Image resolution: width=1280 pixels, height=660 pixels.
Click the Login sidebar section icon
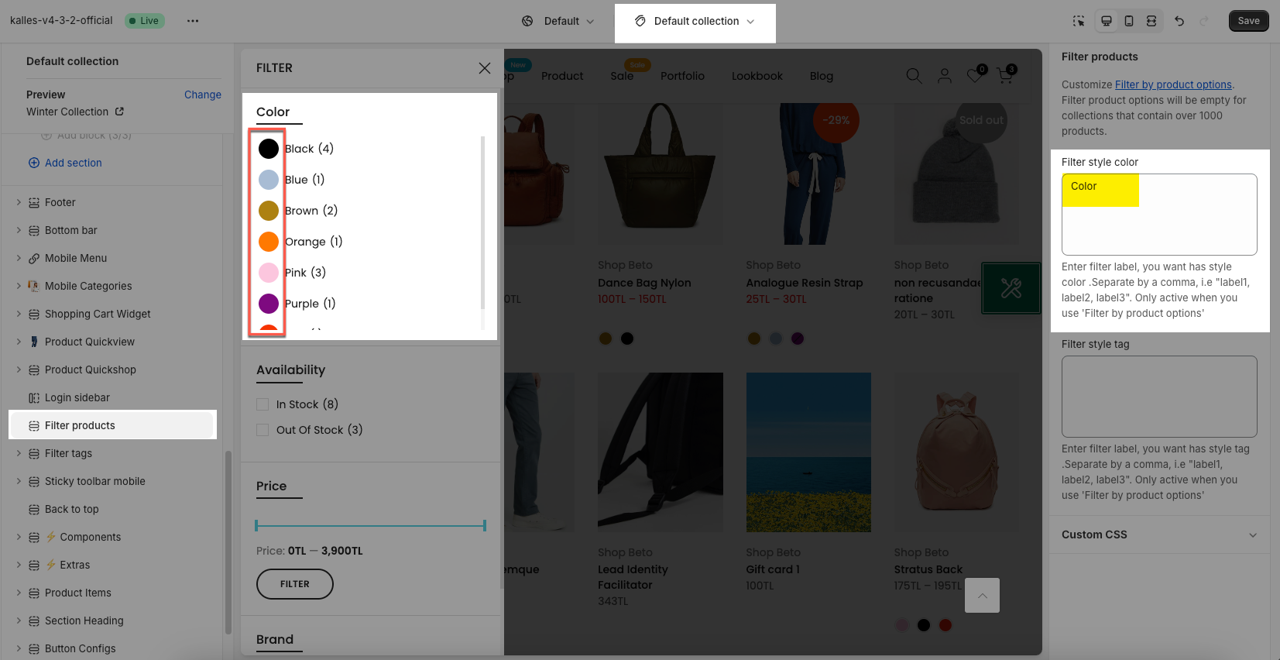point(34,398)
